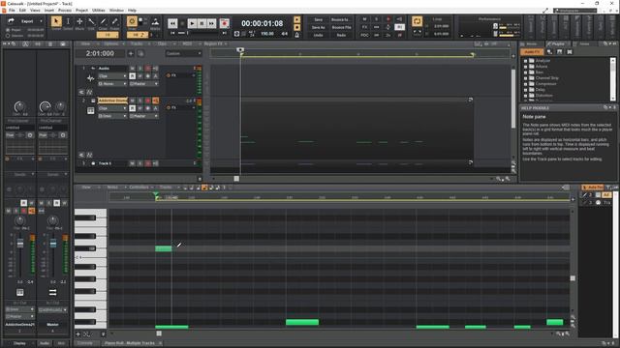Image resolution: width=620 pixels, height=348 pixels.
Task: Toggle input echo on Addictive Drums track
Action: pos(155,101)
